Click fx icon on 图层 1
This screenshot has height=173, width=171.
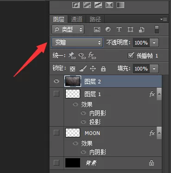(152, 94)
